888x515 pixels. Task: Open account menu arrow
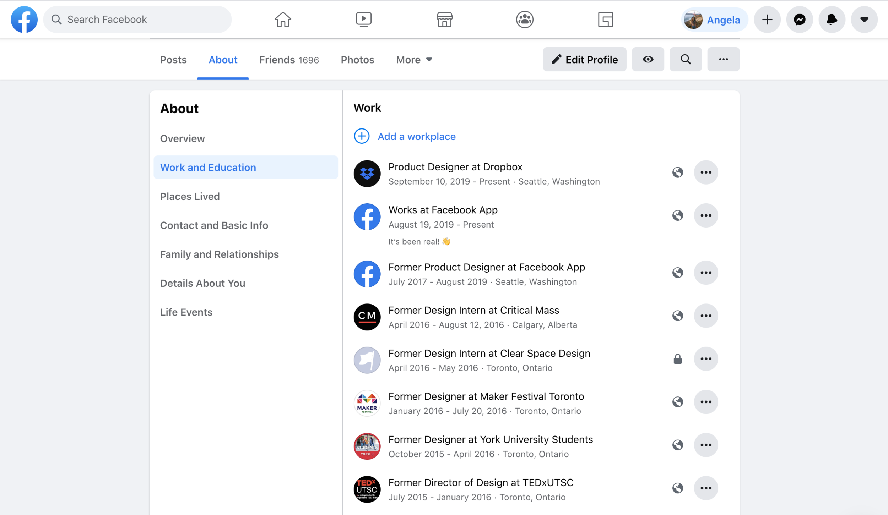pos(864,20)
